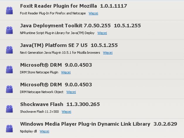The width and height of the screenshot is (184, 138).
Task: Select the Foxit Reader Plugin for Mozilla title
Action: (x=58, y=6)
